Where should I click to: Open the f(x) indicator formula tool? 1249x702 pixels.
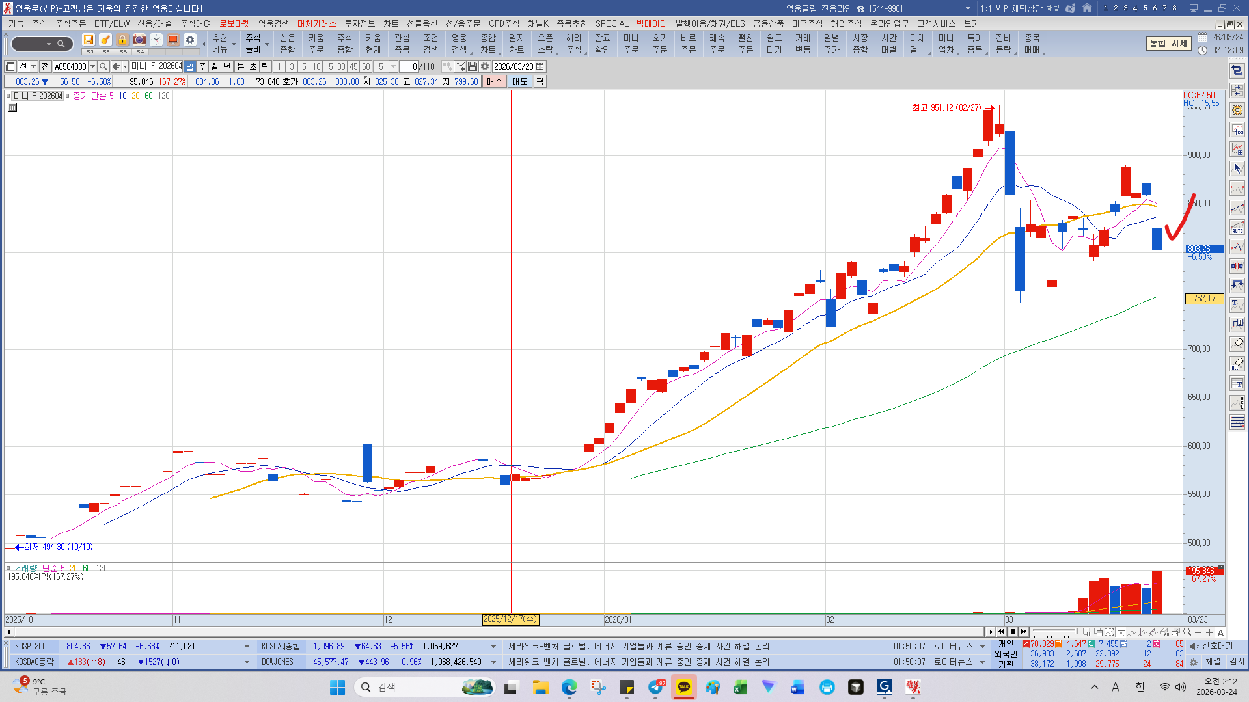pyautogui.click(x=1237, y=129)
